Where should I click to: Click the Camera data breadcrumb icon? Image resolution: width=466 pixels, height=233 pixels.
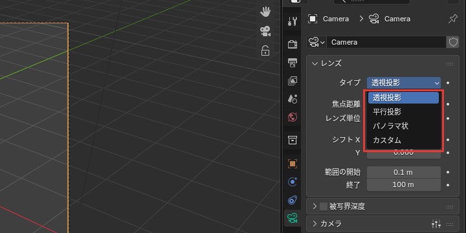[x=374, y=19]
